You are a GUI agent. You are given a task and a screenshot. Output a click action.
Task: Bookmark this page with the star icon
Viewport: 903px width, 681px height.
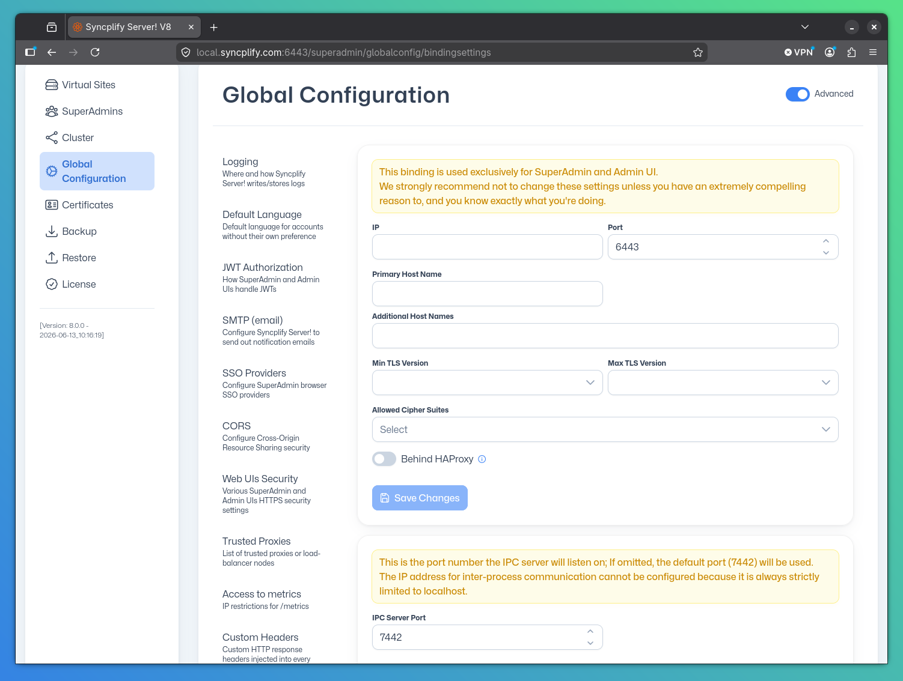[698, 52]
